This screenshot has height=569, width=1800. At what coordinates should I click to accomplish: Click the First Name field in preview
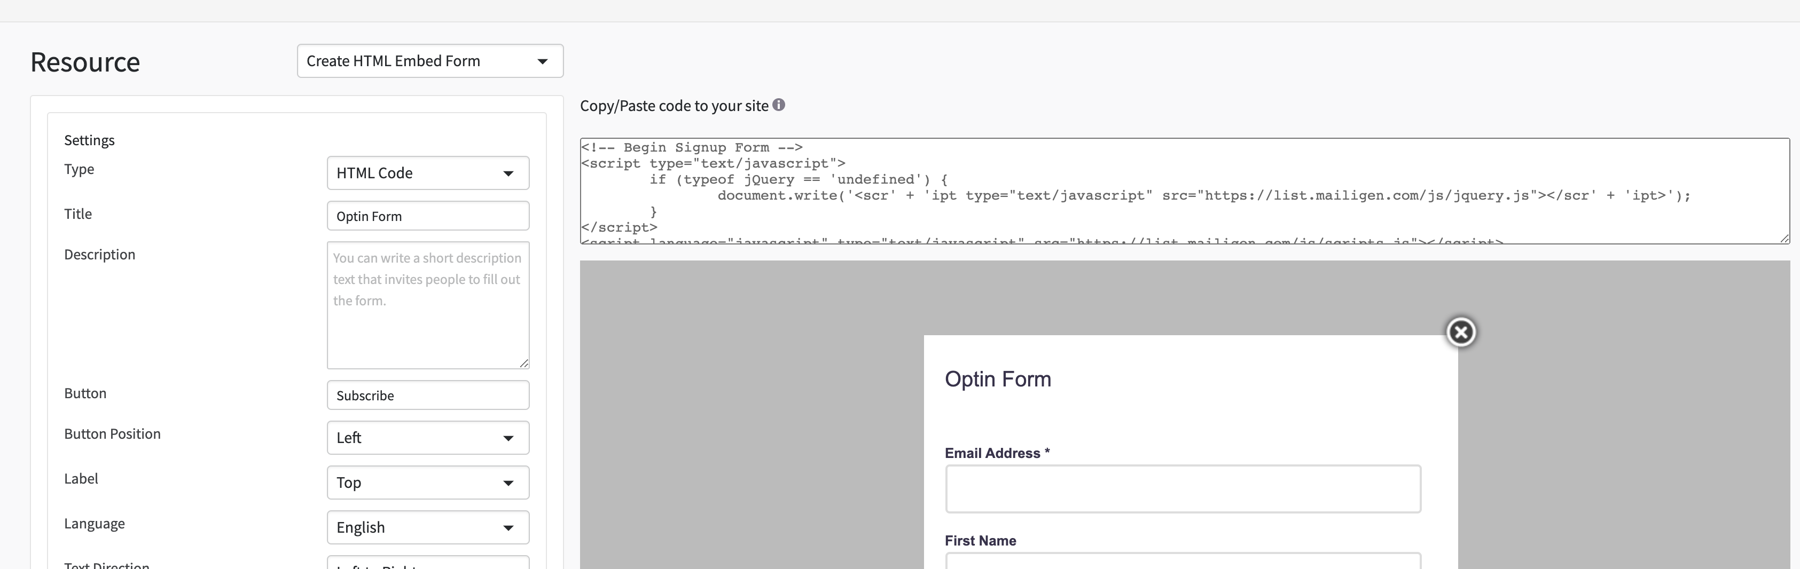tap(1183, 562)
